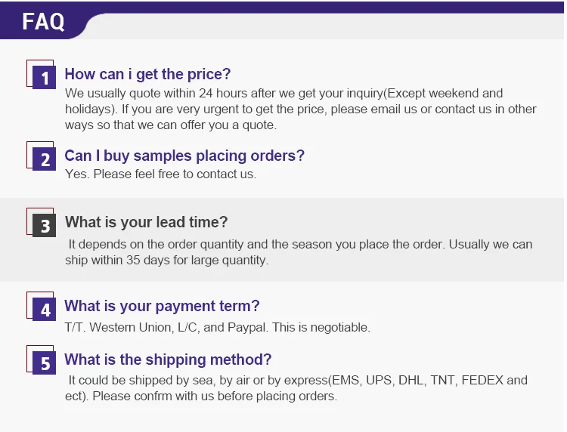Click the answer listing T/T, Western Union, Paypal
Image resolution: width=567 pixels, height=432 pixels.
pyautogui.click(x=217, y=327)
